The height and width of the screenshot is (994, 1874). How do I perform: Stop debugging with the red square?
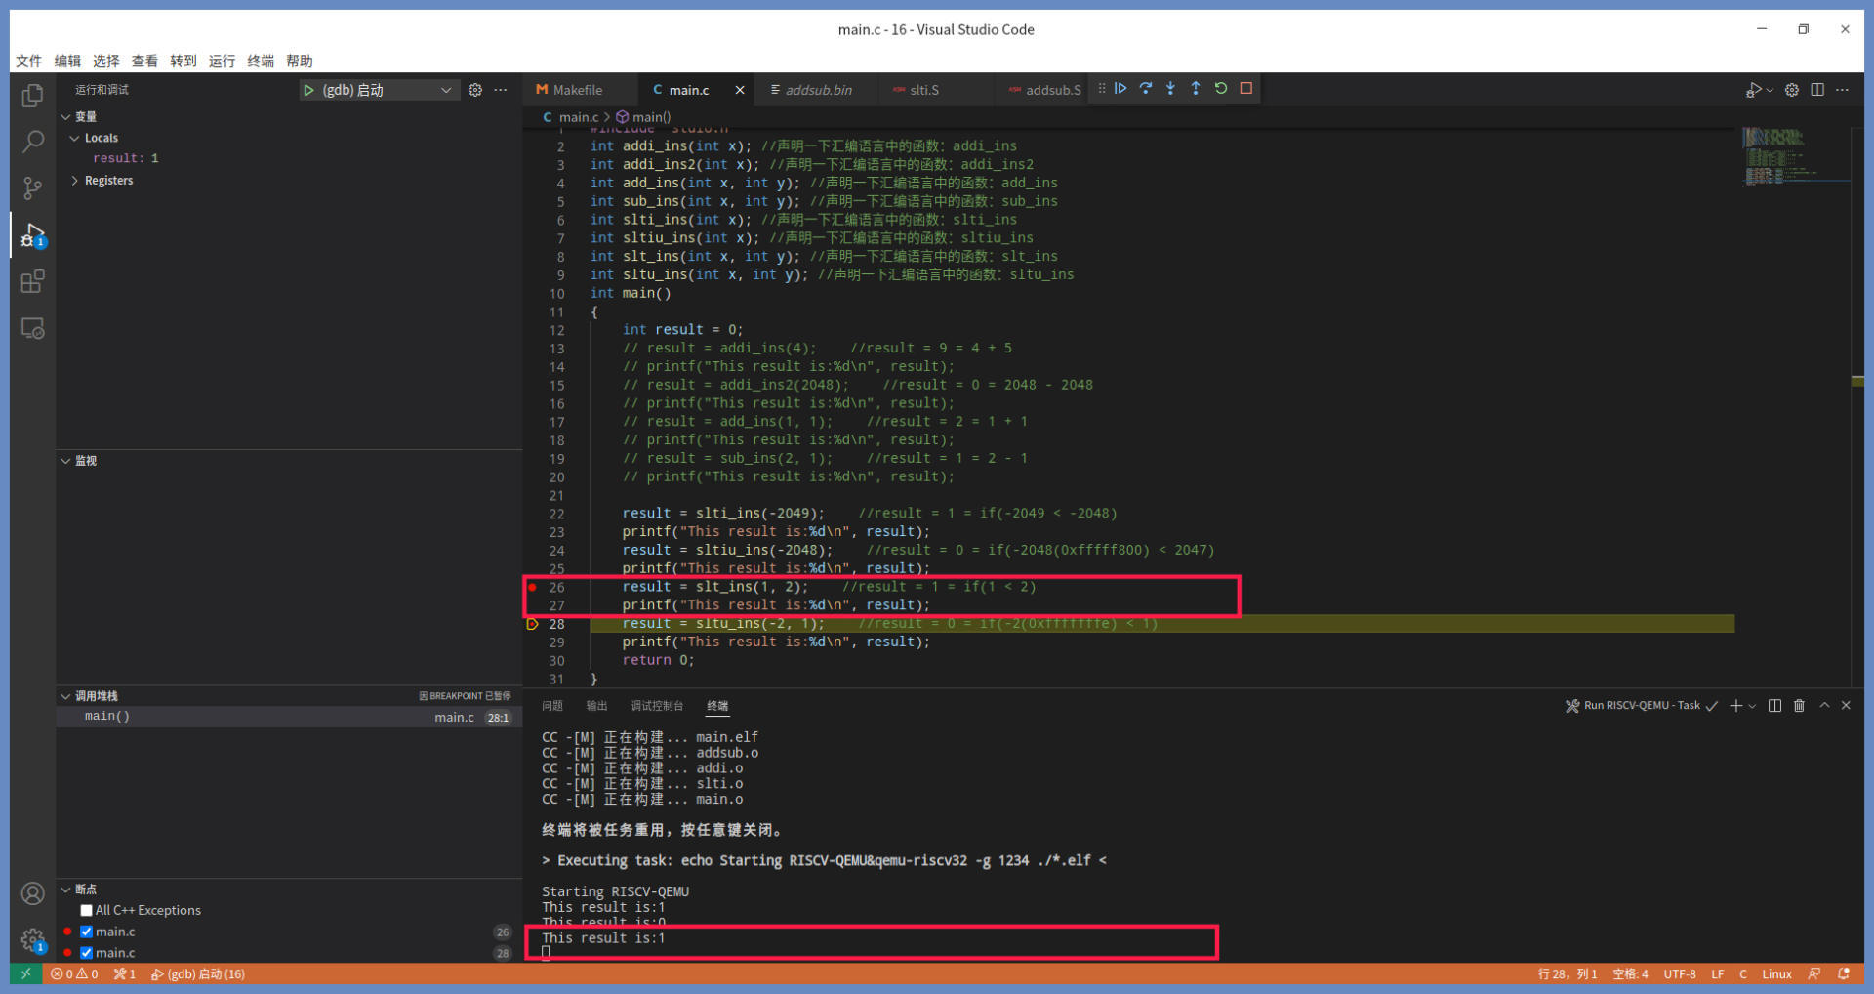(x=1246, y=89)
